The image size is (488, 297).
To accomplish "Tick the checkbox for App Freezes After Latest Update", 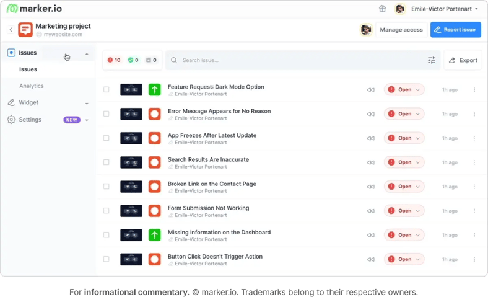I will [106, 138].
